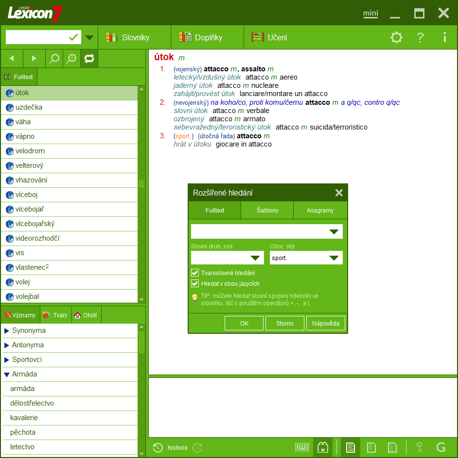Select 'velodrom' in the word list
The width and height of the screenshot is (458, 458).
pyautogui.click(x=70, y=151)
